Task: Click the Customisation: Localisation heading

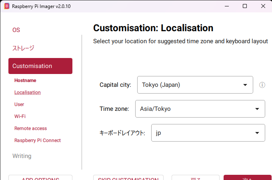Action: click(x=153, y=28)
